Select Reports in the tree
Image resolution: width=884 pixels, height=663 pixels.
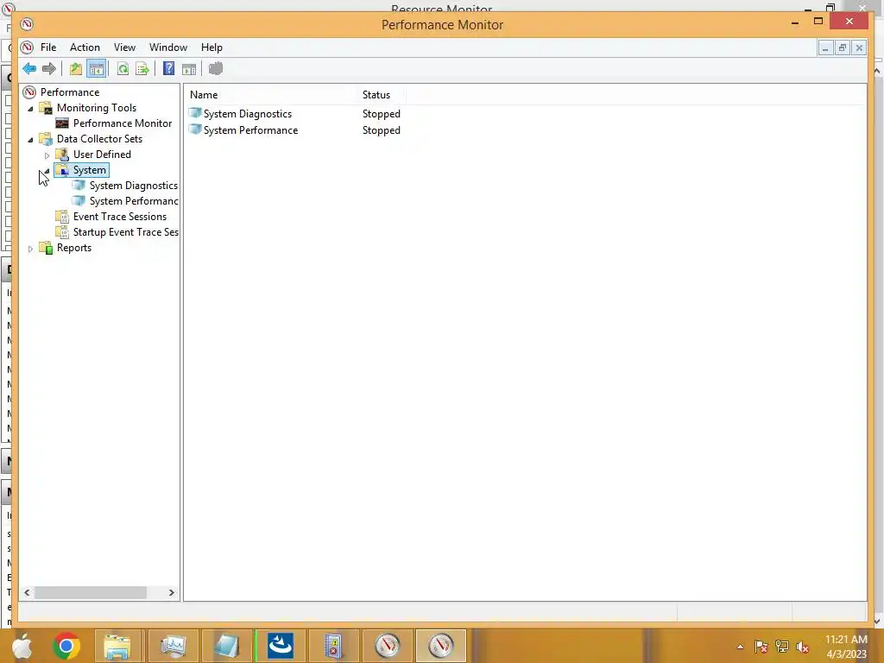coord(74,248)
